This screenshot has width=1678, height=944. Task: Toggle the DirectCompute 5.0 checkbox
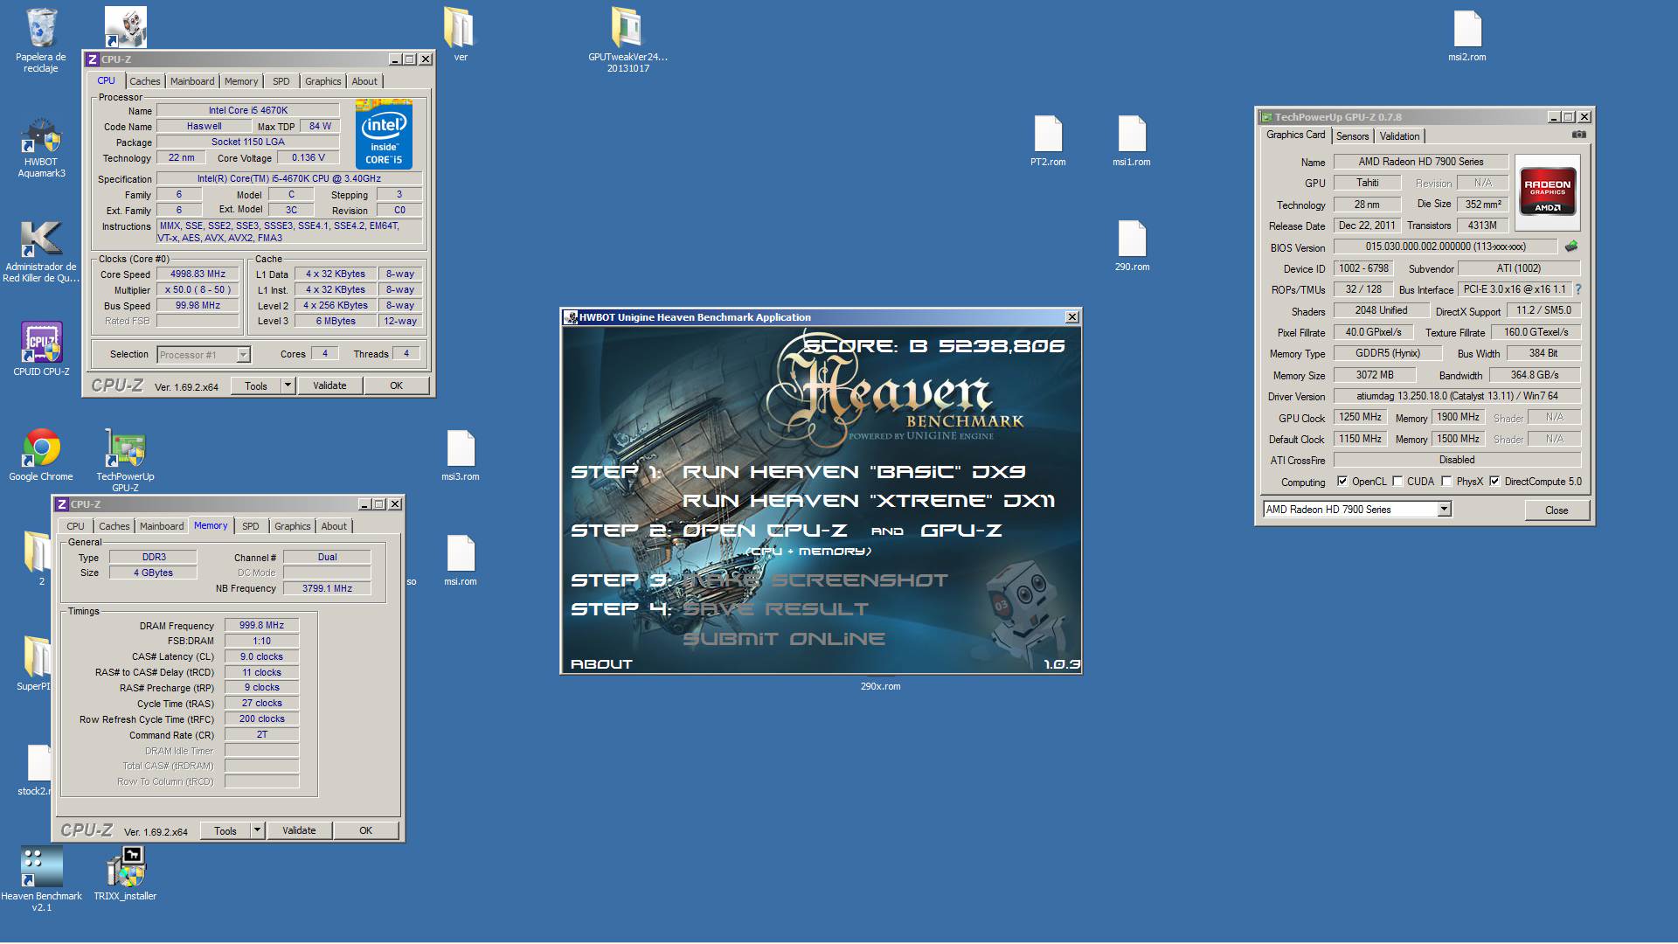[x=1494, y=482]
